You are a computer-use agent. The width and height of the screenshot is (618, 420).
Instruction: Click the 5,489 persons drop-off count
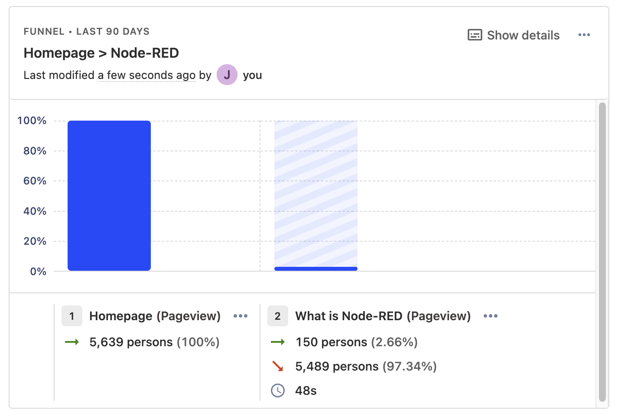365,366
